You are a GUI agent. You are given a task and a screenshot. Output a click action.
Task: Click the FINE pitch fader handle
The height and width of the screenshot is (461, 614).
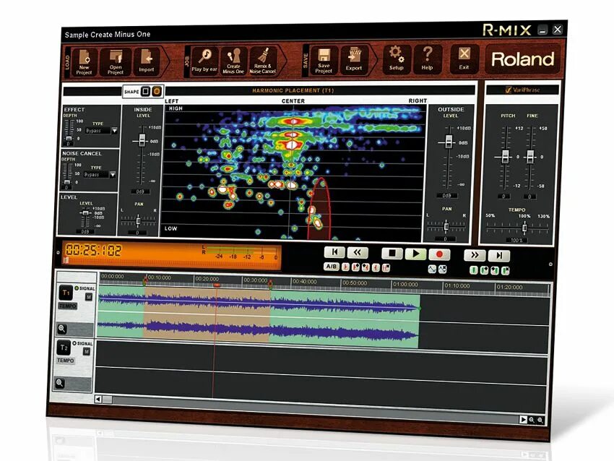pyautogui.click(x=530, y=157)
